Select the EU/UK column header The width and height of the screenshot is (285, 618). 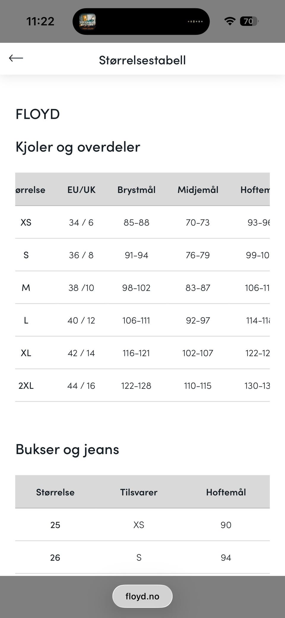[x=81, y=190]
